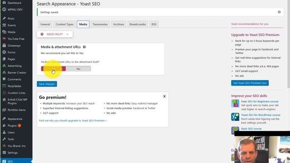
Task: Open the Breadcrumbs tab
Action: (x=138, y=24)
